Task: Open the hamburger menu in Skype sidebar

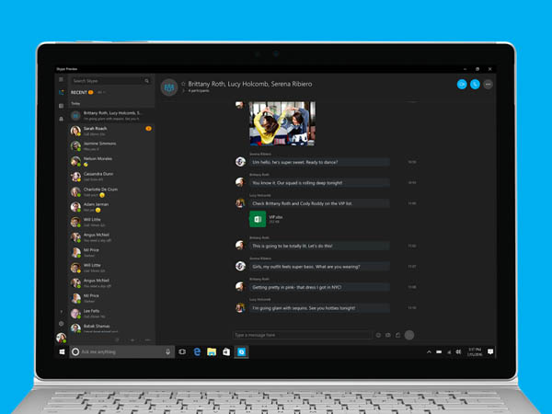Action: click(x=62, y=79)
